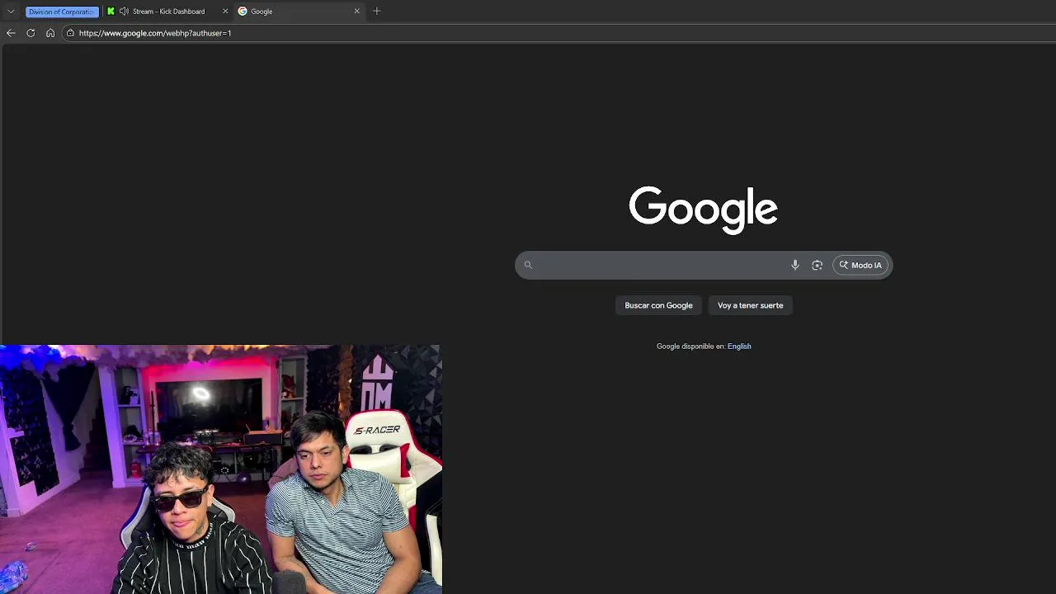Open the tab list dropdown arrow
Viewport: 1056px width, 594px height.
(x=11, y=12)
